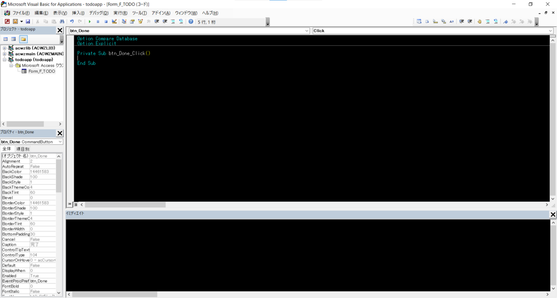Viewport: 557px width, 298px height.
Task: Run the Sub with the green play icon
Action: tap(90, 21)
